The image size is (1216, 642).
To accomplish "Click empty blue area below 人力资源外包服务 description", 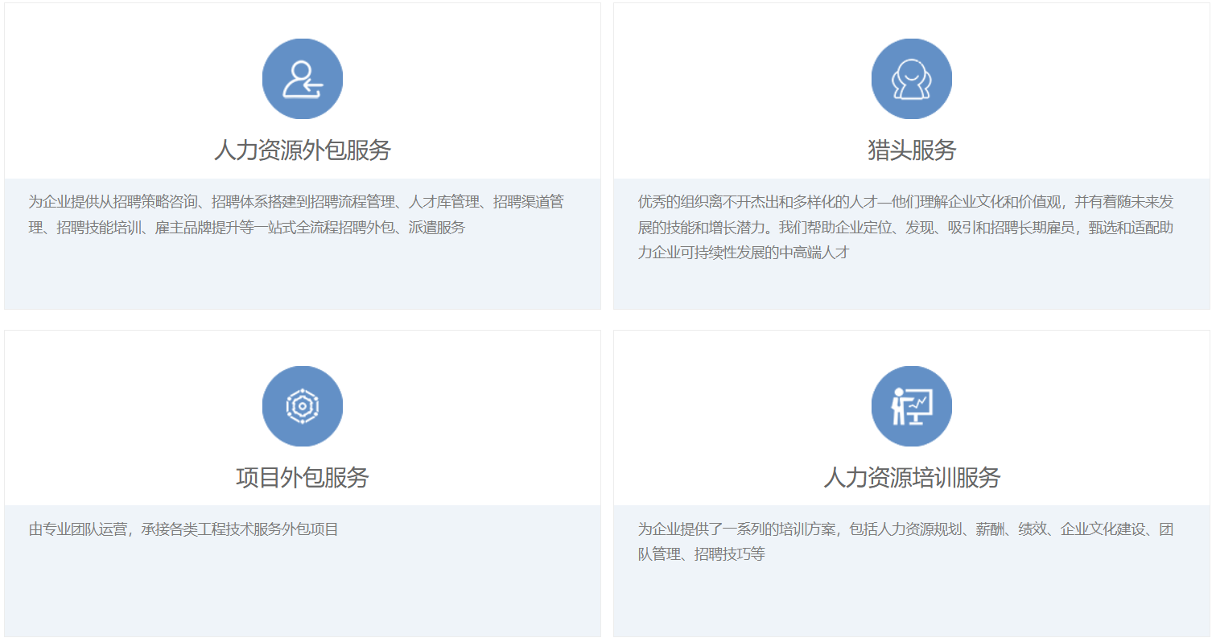I will pos(303,274).
